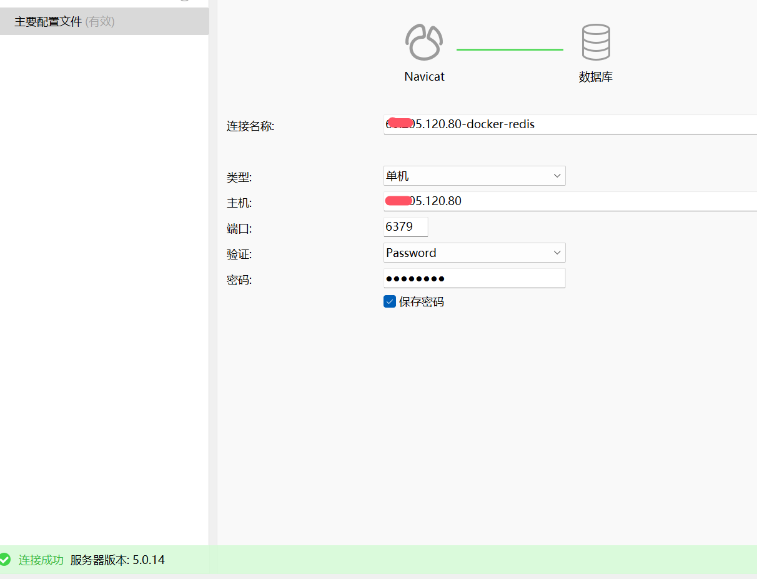Click the 端口: label
The image size is (757, 579).
tap(239, 229)
